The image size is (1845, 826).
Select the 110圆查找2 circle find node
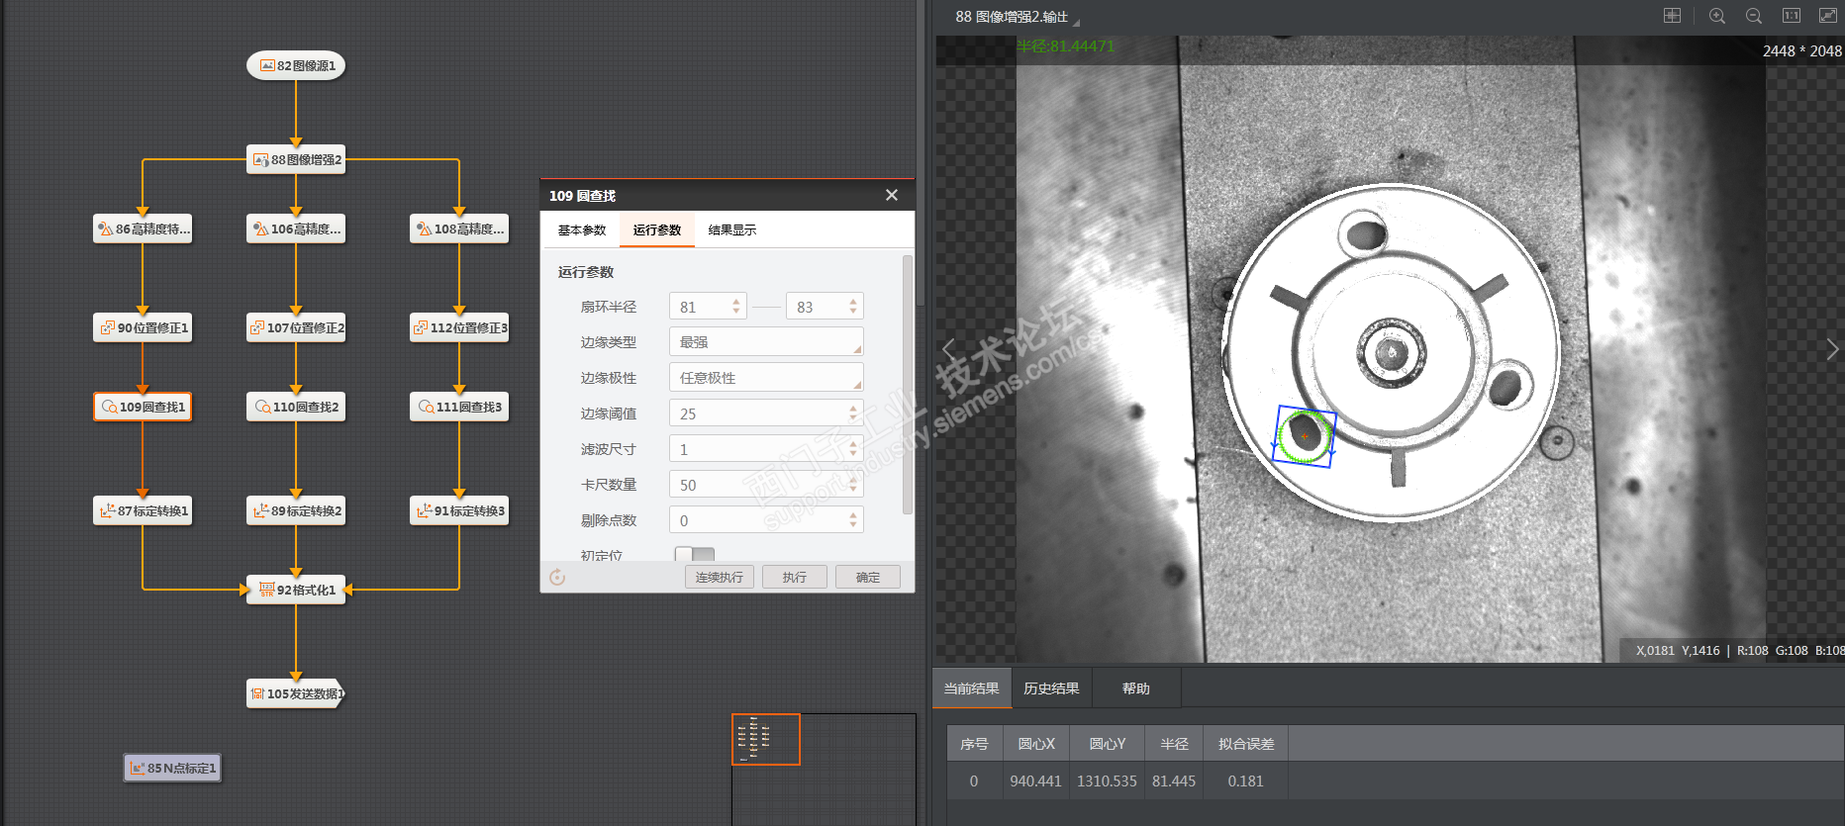point(296,407)
